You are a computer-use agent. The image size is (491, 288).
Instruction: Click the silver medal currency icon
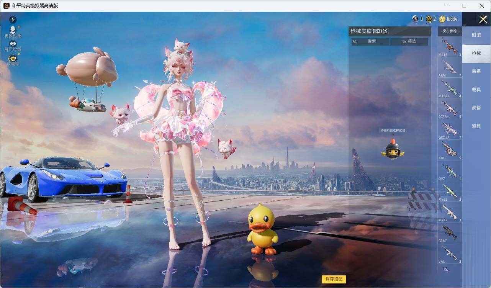[x=415, y=19]
